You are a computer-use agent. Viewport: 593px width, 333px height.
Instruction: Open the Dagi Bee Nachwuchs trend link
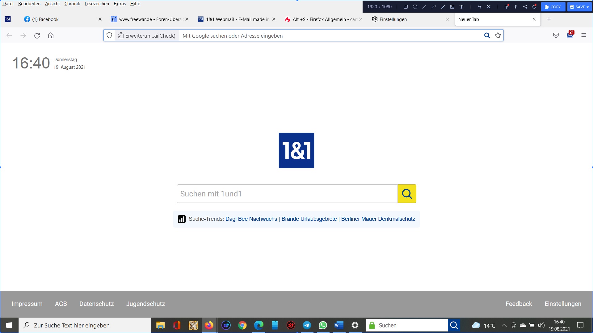tap(251, 219)
